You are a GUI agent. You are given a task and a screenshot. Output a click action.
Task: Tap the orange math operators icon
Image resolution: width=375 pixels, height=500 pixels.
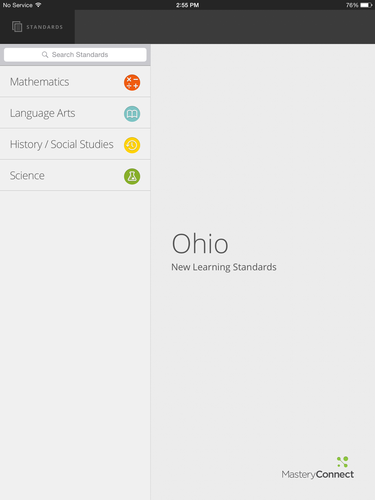[132, 83]
